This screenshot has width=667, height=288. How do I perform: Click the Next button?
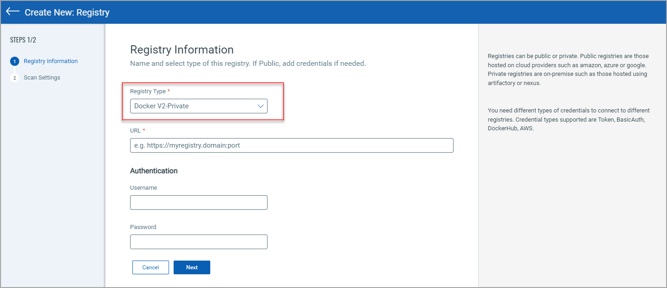click(x=192, y=267)
